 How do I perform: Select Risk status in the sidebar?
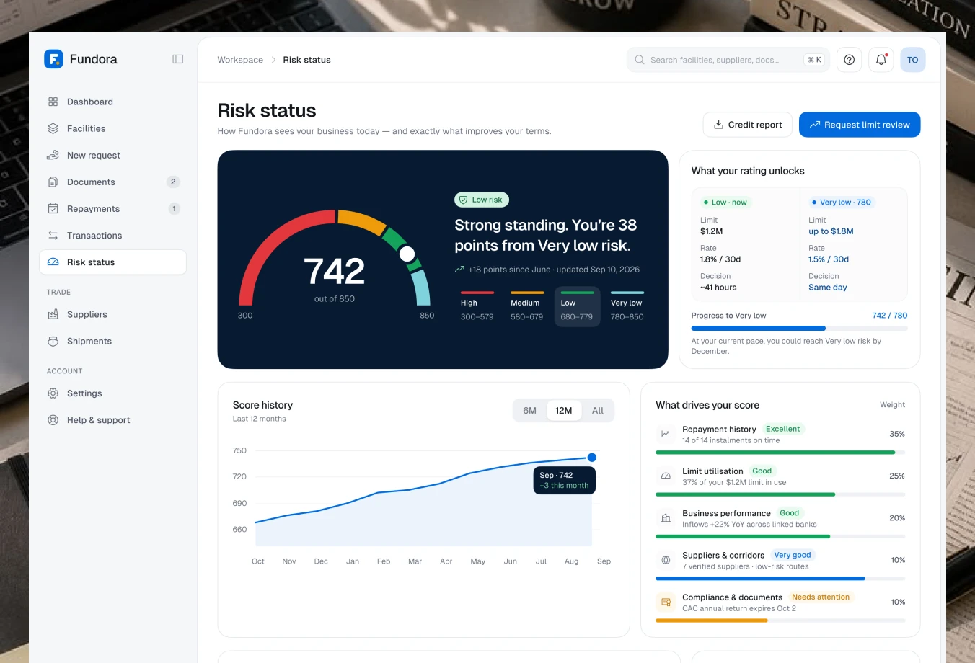click(112, 262)
